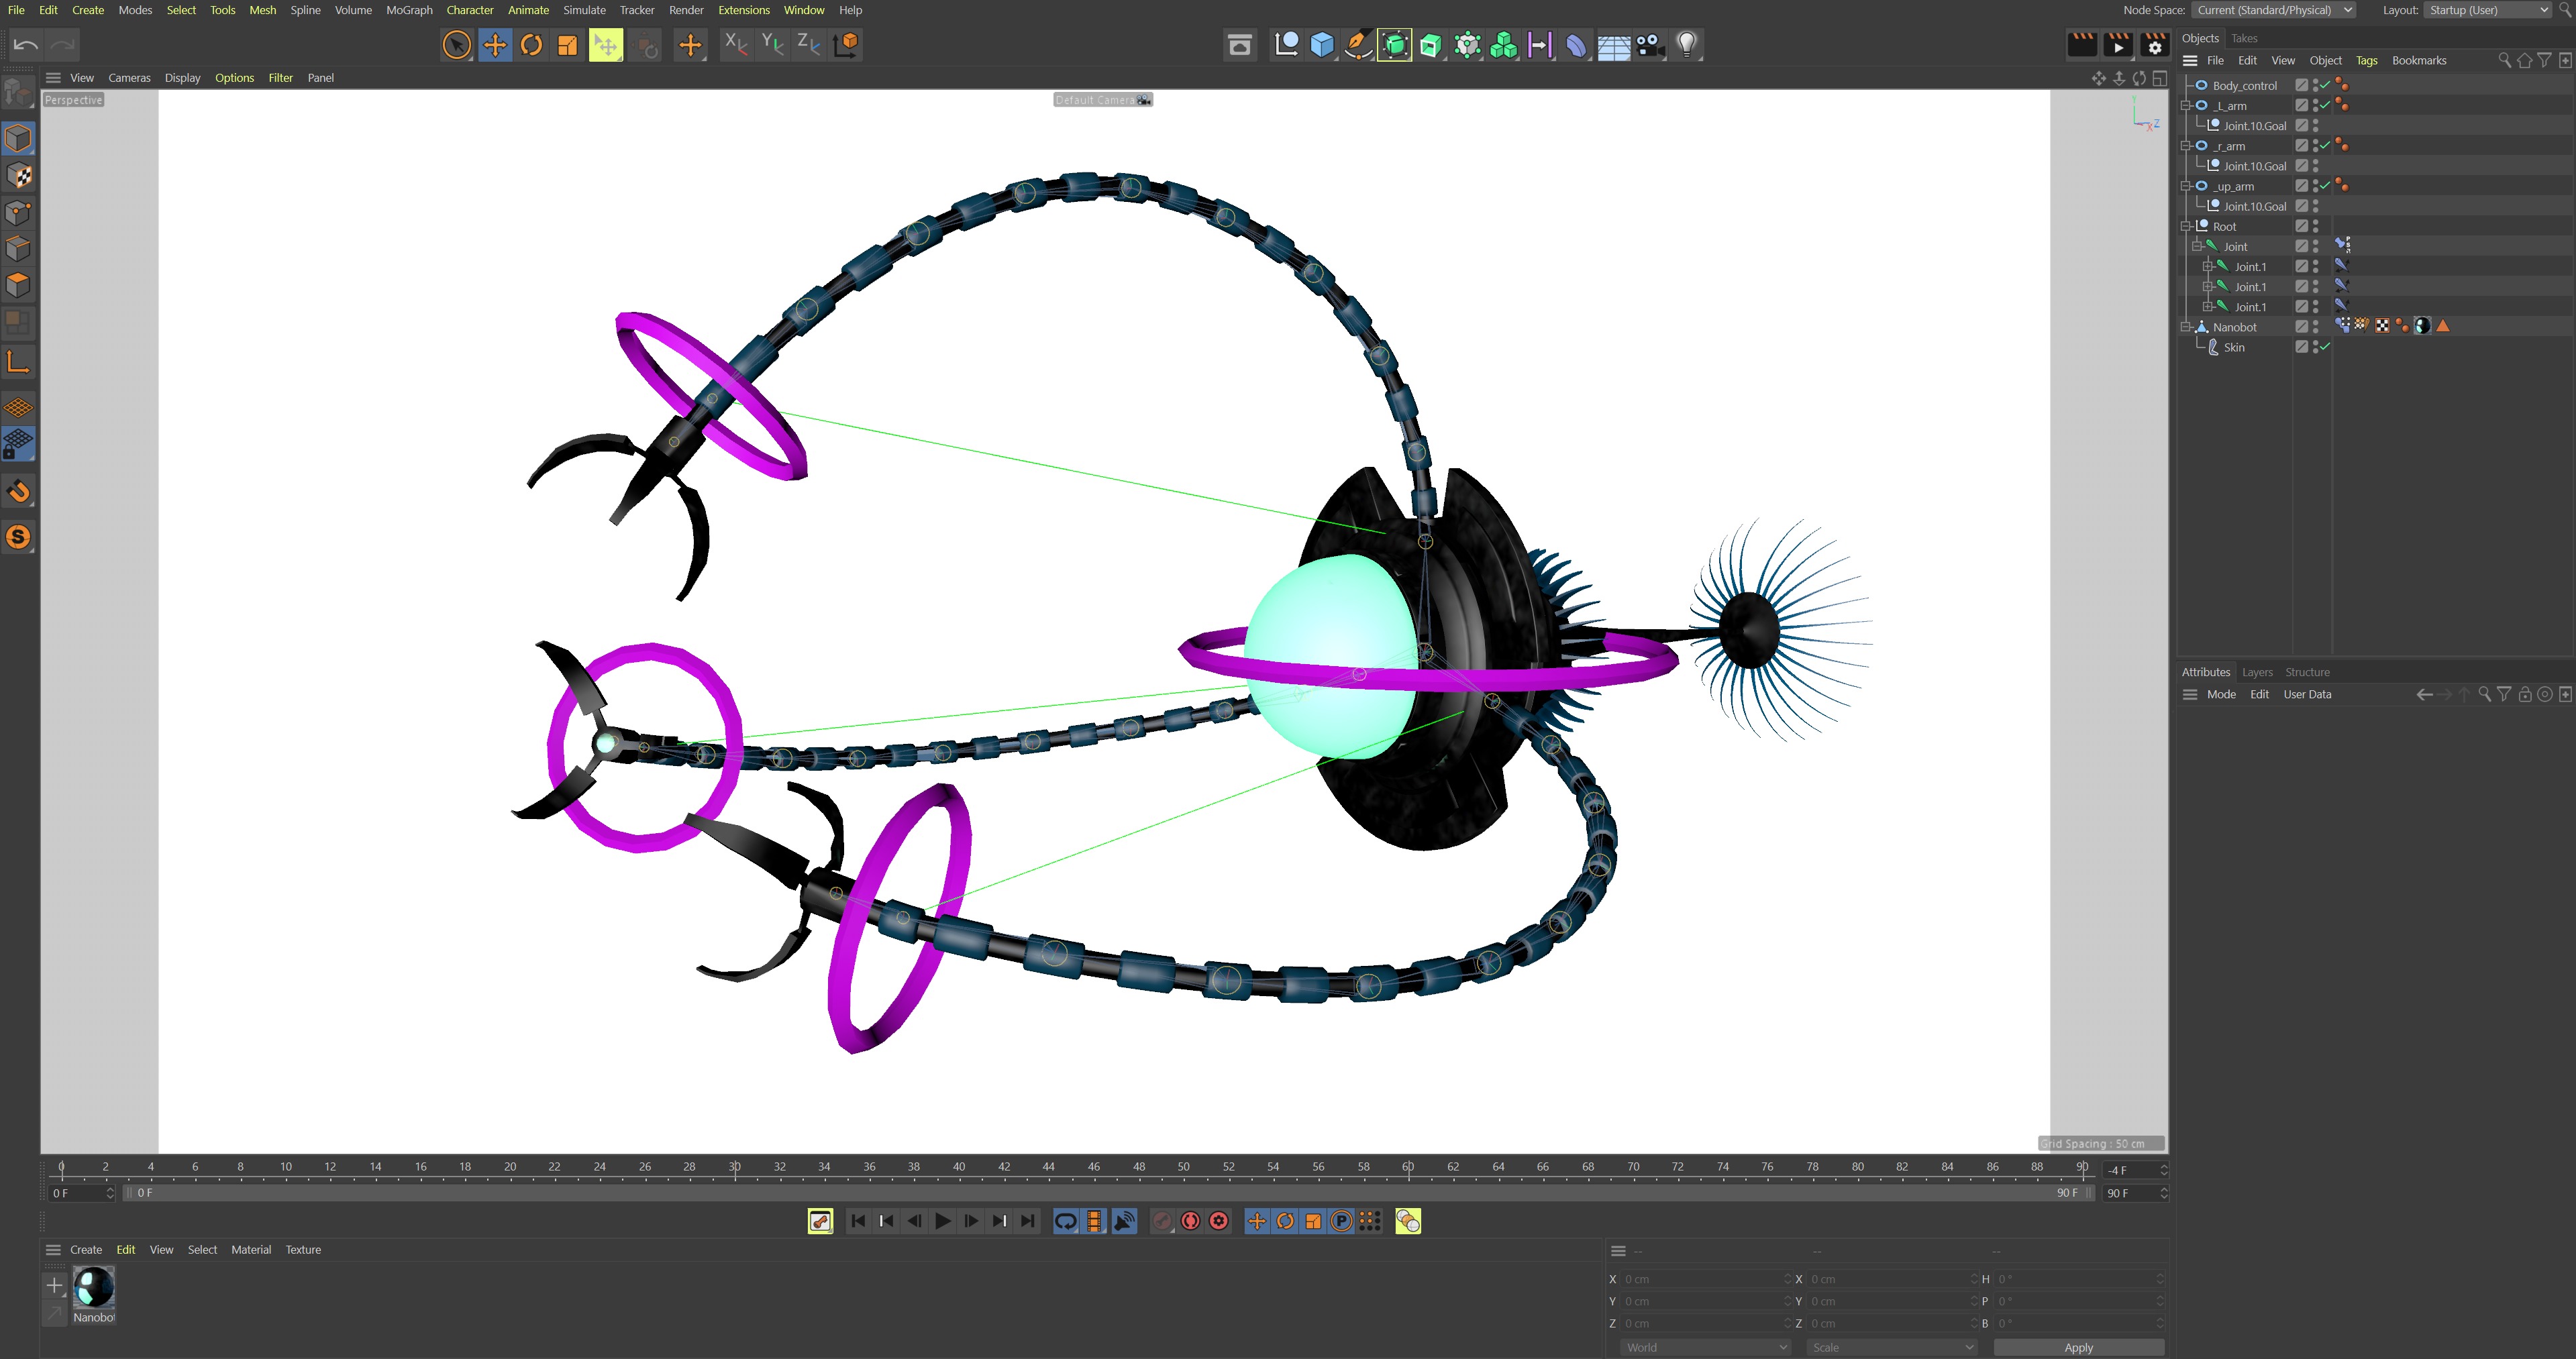The image size is (2576, 1359).
Task: Add a Null object from toolbar
Action: coord(1286,45)
